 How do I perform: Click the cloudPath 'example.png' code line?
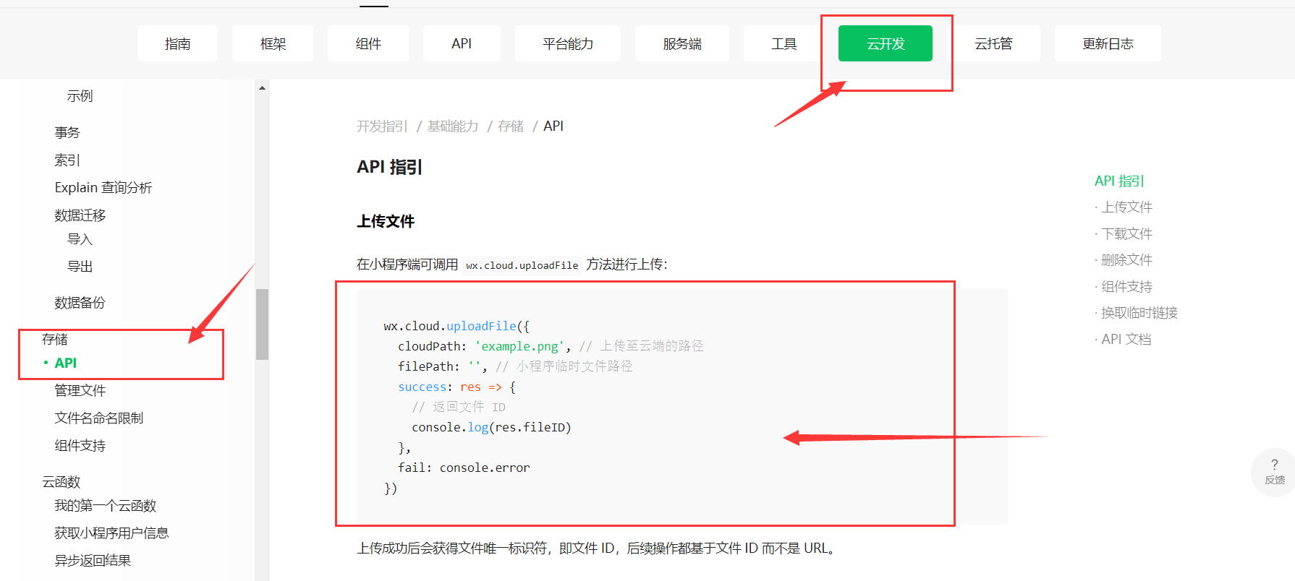pyautogui.click(x=551, y=346)
